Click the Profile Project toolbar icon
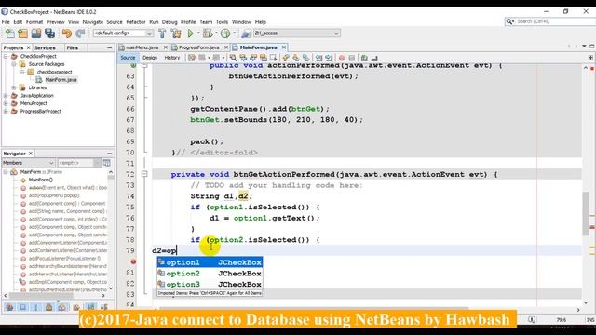596x335 pixels. pos(225,33)
